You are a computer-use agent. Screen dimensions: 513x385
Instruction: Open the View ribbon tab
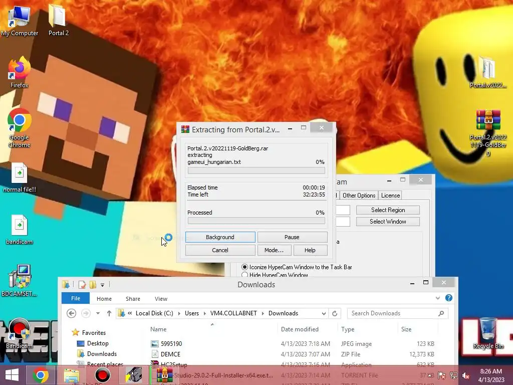pos(161,299)
